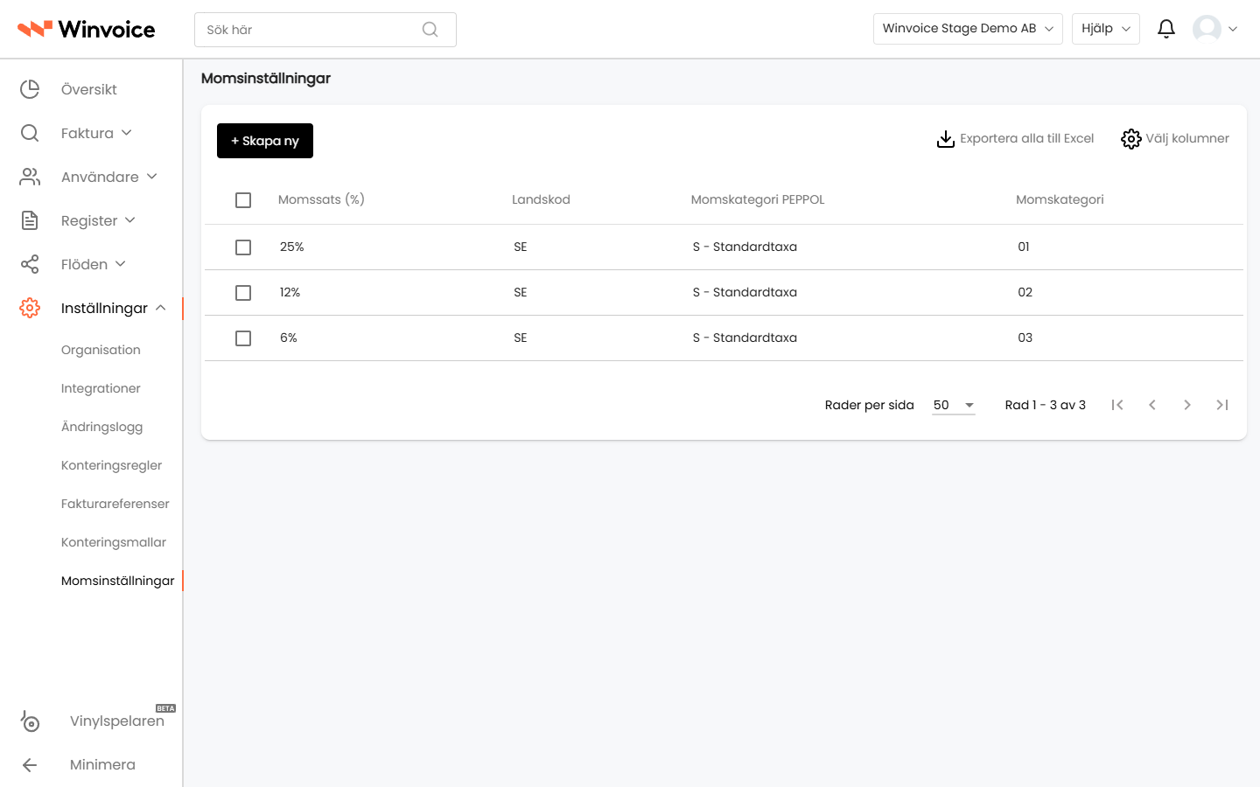
Task: Expand the Faktura menu
Action: coord(96,133)
